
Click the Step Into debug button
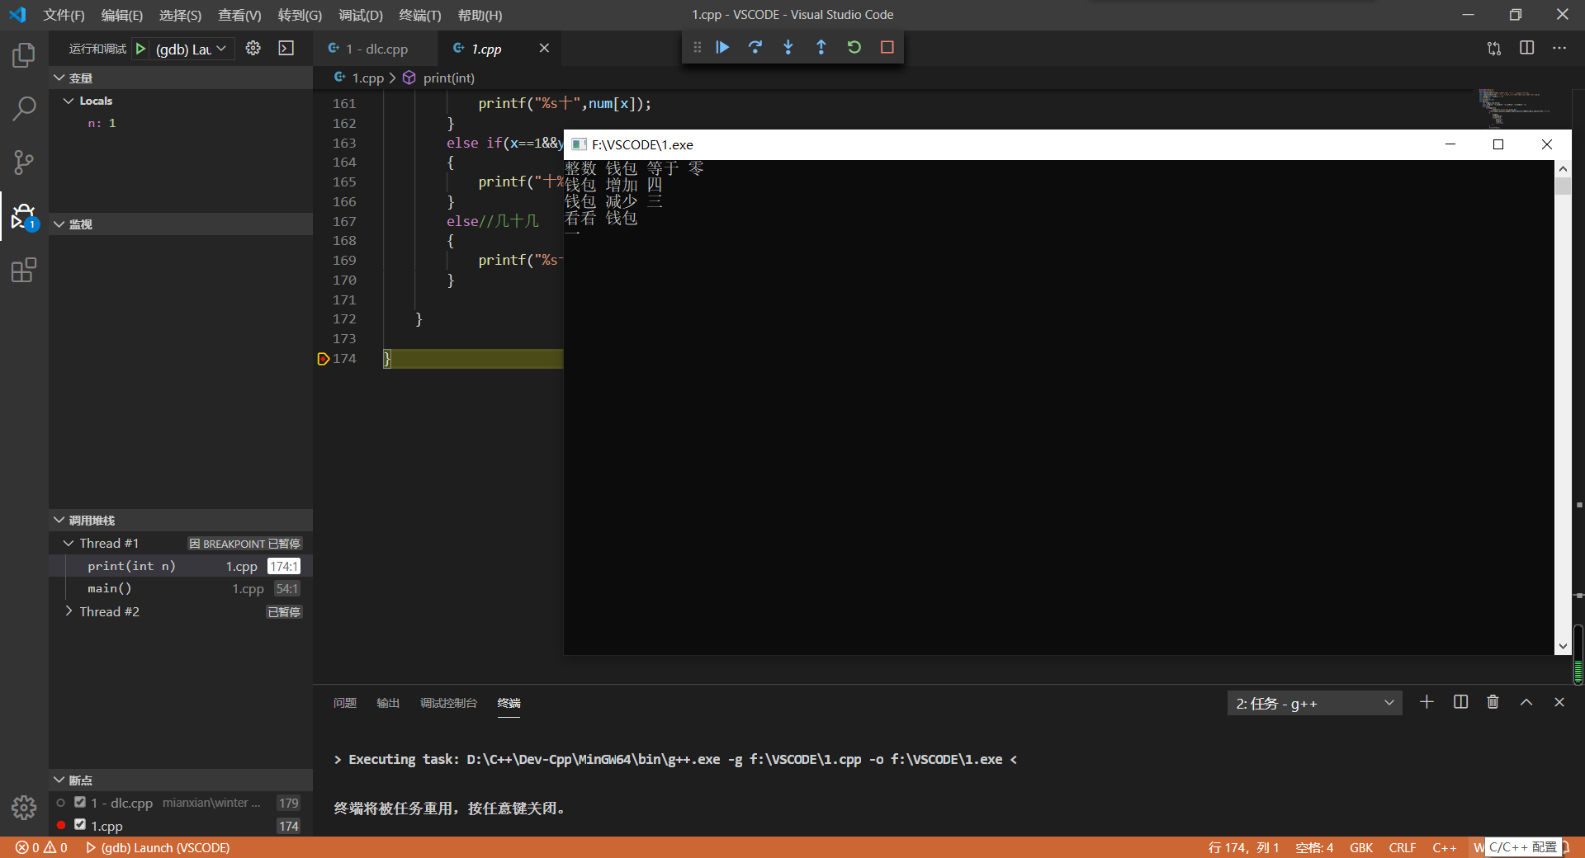point(788,48)
